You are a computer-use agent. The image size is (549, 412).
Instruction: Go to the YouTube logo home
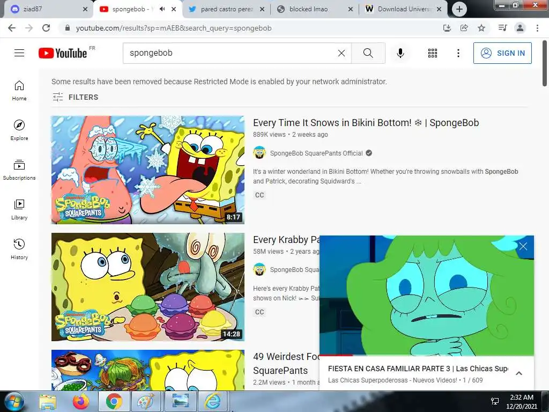pos(63,53)
